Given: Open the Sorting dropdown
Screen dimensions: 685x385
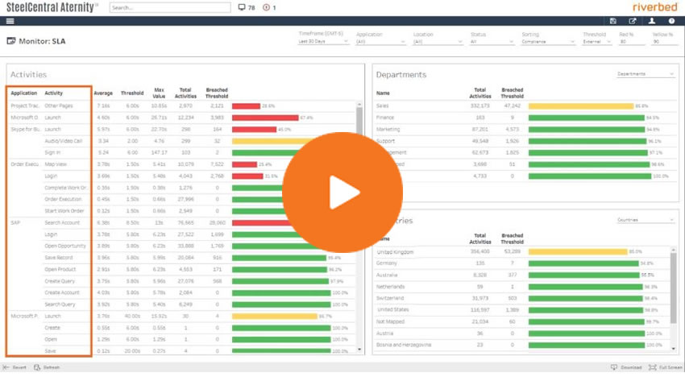Looking at the screenshot, I should (548, 41).
